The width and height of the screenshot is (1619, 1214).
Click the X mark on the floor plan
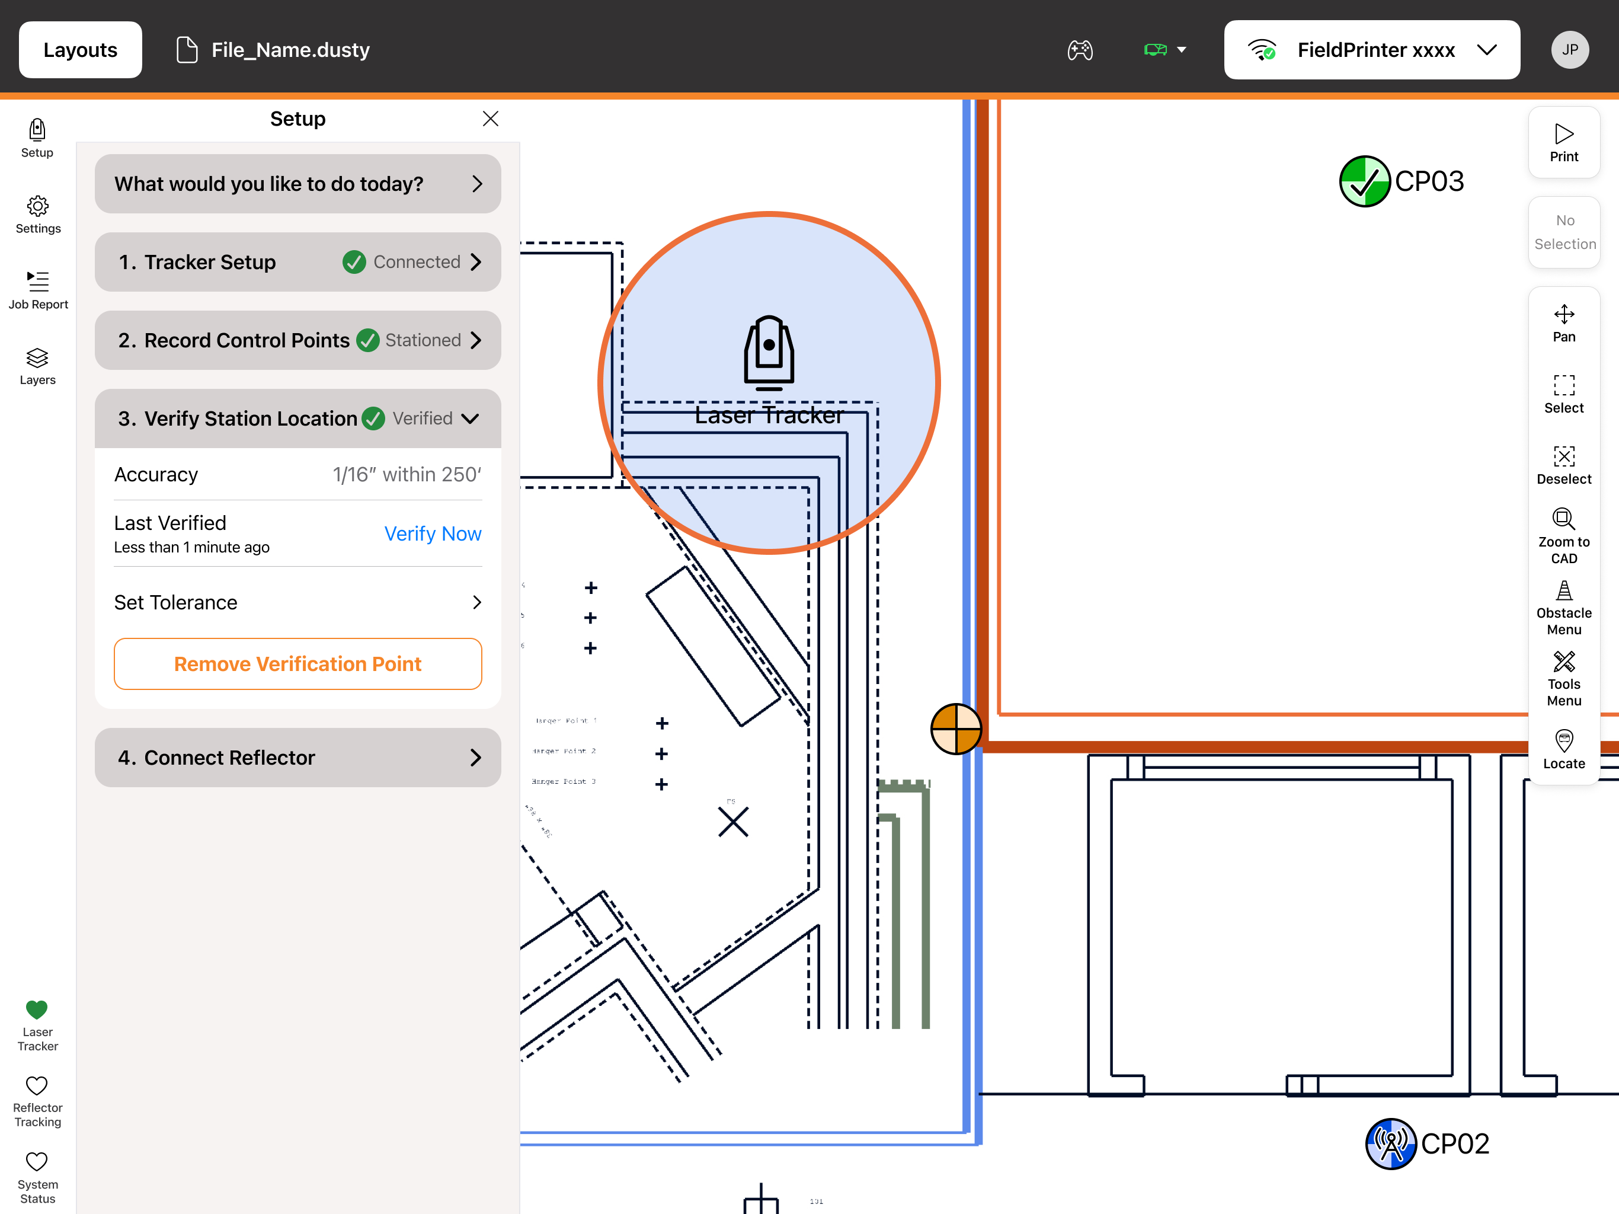point(732,822)
